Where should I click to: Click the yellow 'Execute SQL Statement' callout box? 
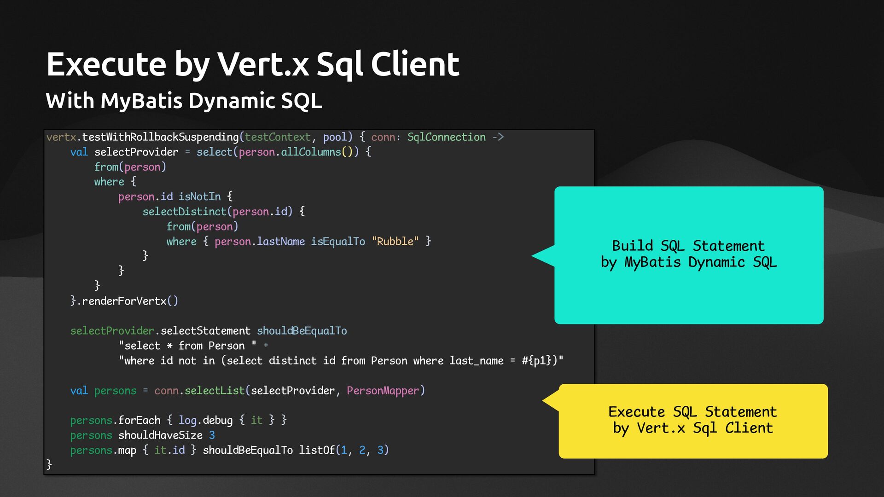point(692,420)
